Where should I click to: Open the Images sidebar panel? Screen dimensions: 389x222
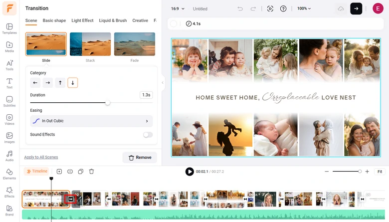point(9,138)
